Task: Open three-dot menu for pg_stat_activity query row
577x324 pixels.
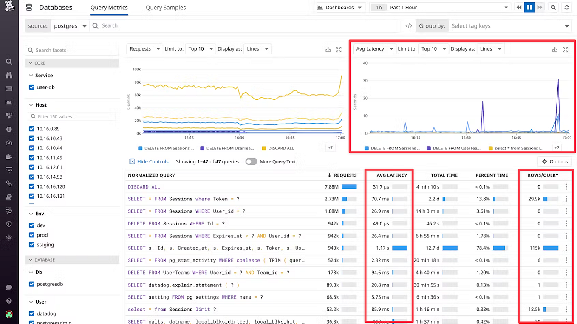Action: 566,260
